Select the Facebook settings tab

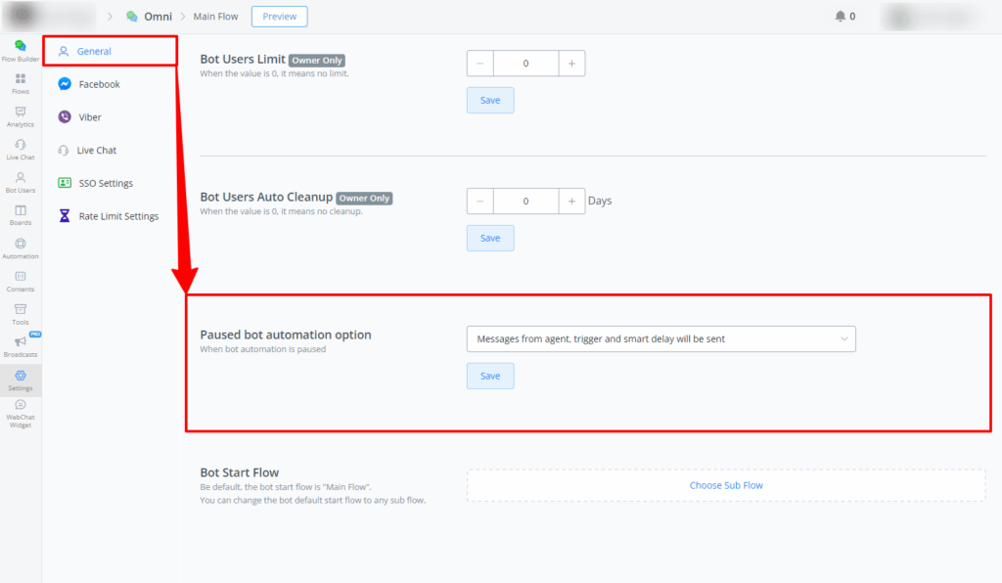pos(99,84)
